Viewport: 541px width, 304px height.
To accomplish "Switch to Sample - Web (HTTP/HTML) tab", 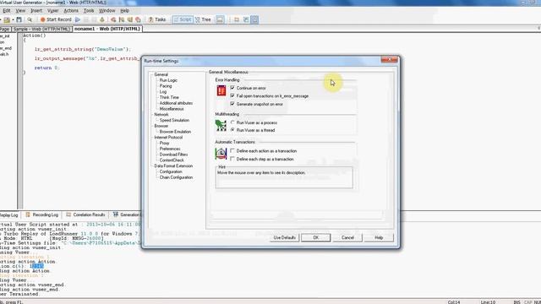I will [41, 29].
